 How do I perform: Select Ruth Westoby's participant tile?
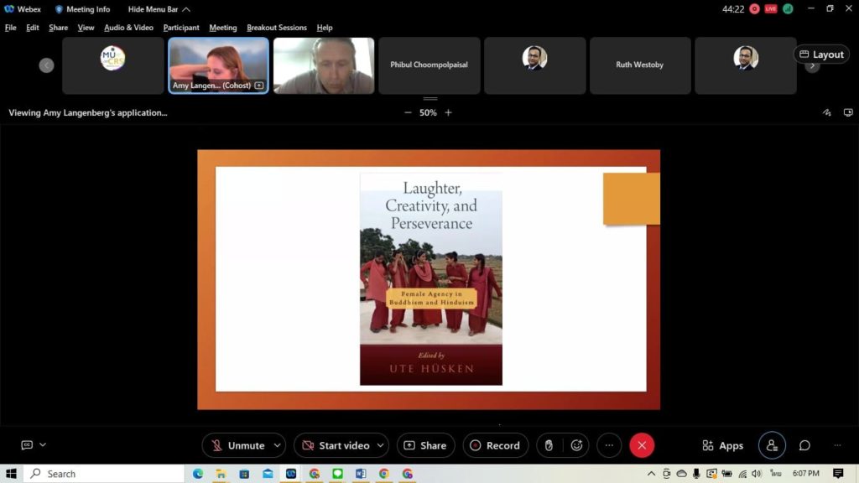pos(640,65)
